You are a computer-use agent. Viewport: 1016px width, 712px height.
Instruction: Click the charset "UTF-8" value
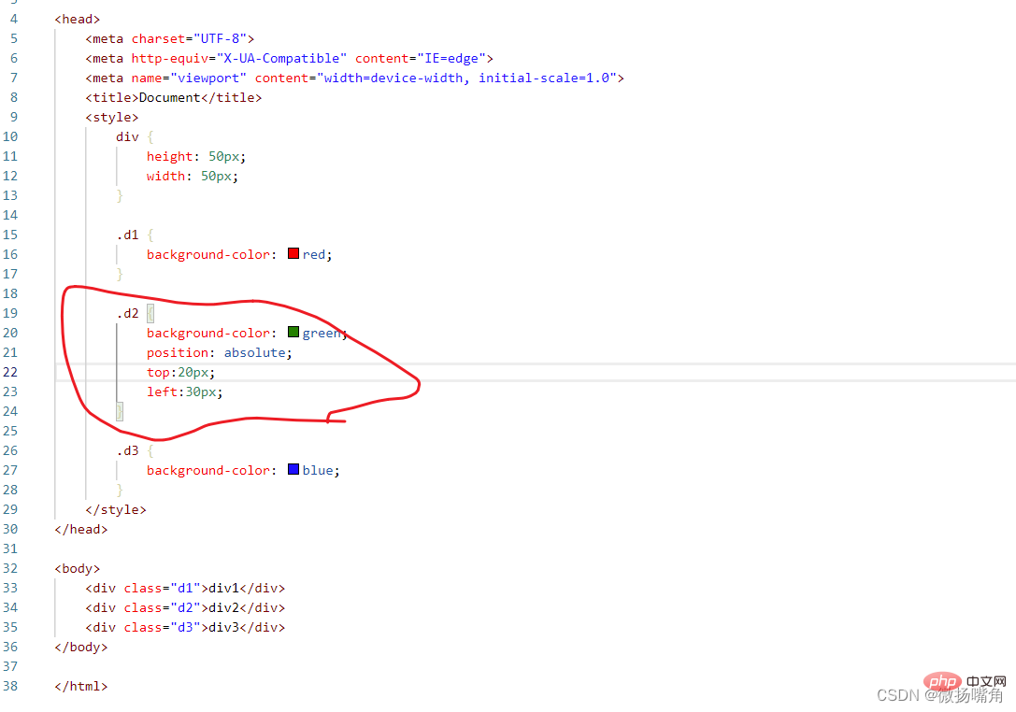220,39
